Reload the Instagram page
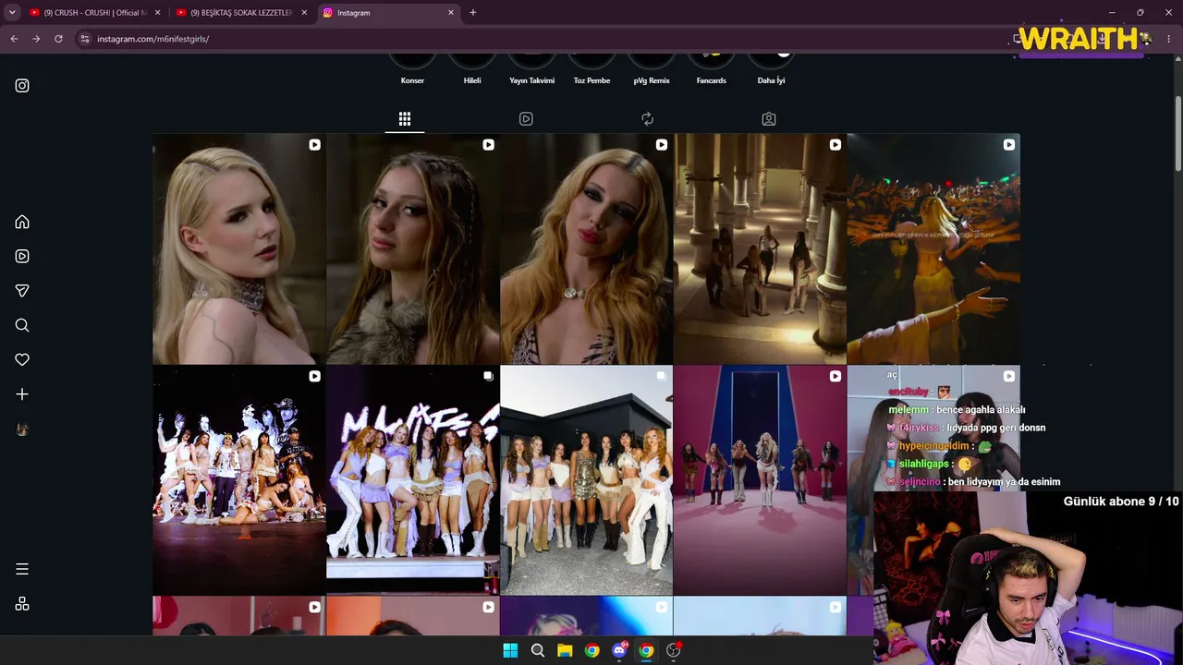 58,39
